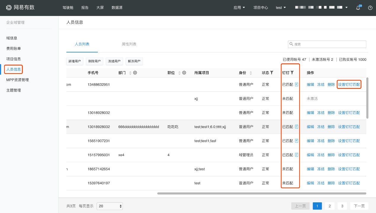Click the 吃吃吃 position cell

[173, 127]
